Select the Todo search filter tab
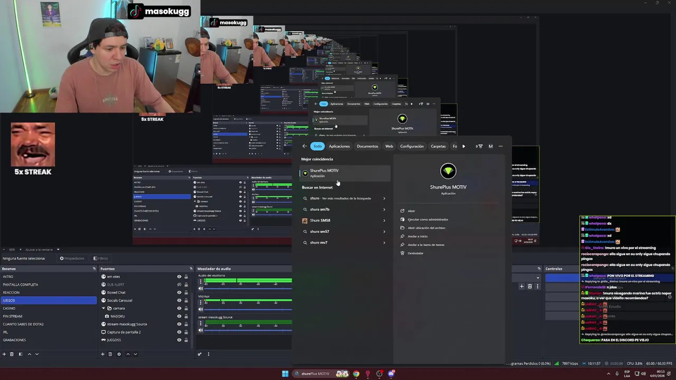Viewport: 676px width, 380px height. click(317, 146)
